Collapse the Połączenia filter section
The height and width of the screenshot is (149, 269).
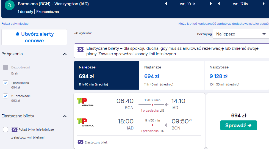65,54
